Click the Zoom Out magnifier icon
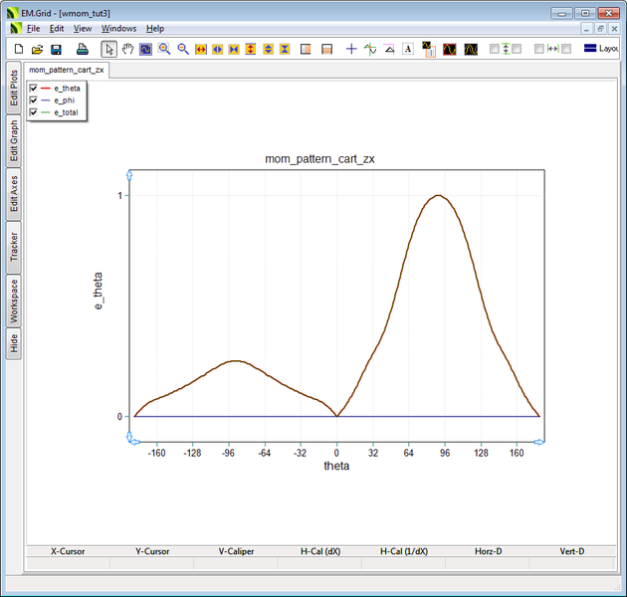The height and width of the screenshot is (597, 627). click(183, 49)
